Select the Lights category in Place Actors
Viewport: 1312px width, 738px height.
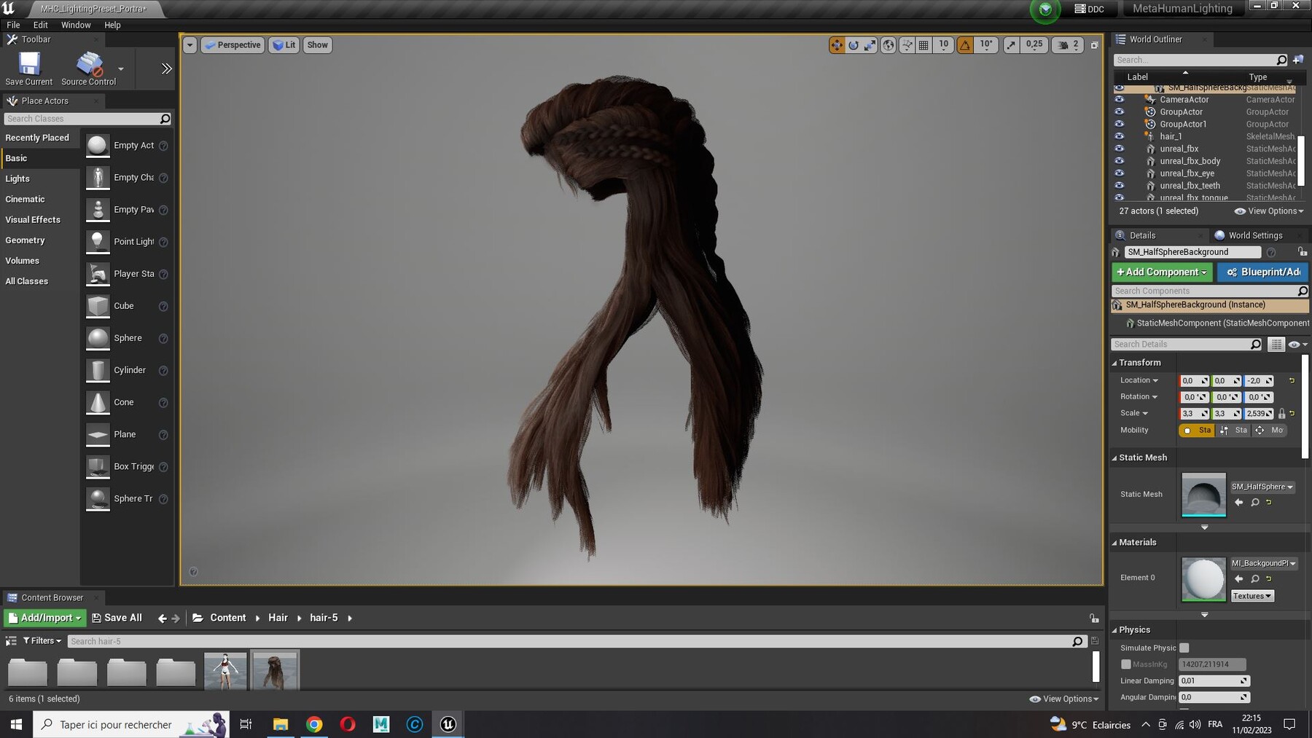click(x=17, y=178)
